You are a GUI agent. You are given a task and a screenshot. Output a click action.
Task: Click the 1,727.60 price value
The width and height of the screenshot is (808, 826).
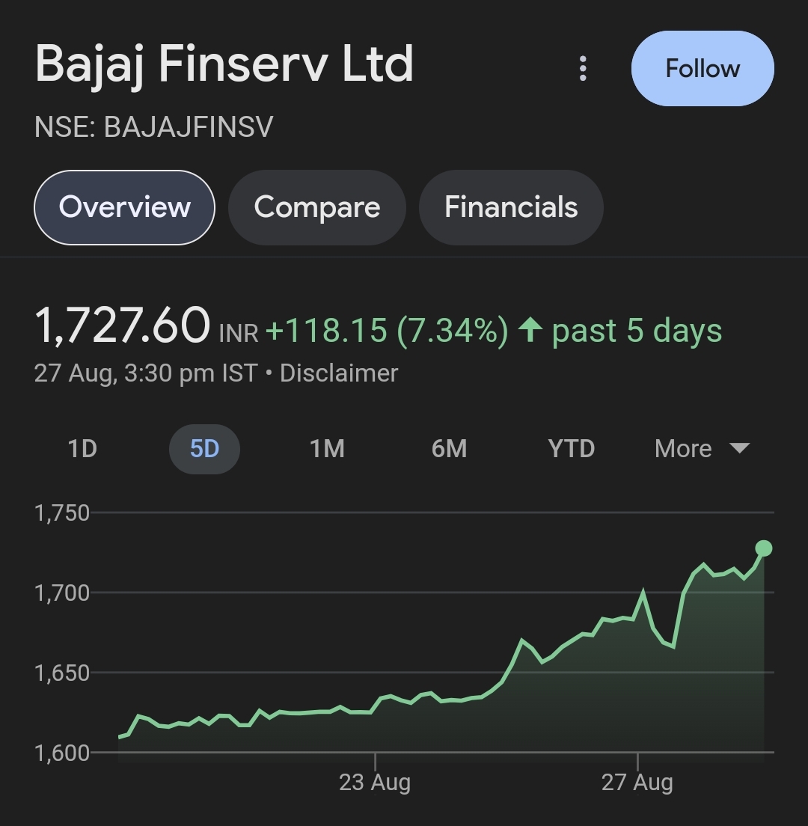[122, 325]
